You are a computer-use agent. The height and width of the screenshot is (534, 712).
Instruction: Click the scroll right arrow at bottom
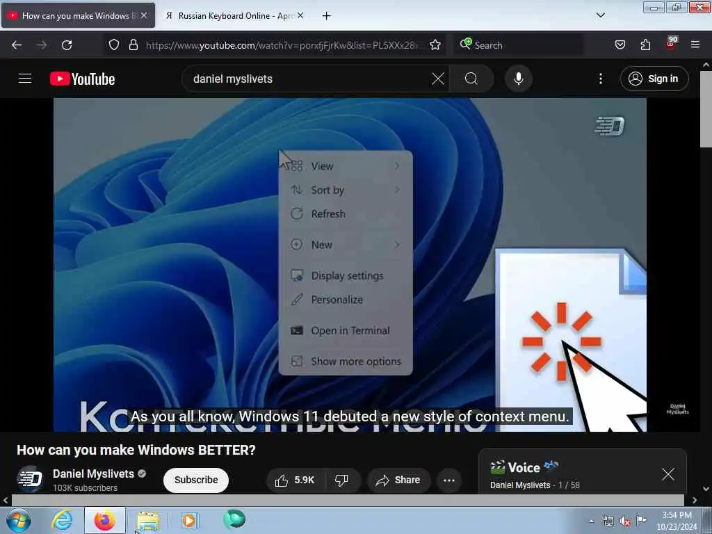pos(695,500)
